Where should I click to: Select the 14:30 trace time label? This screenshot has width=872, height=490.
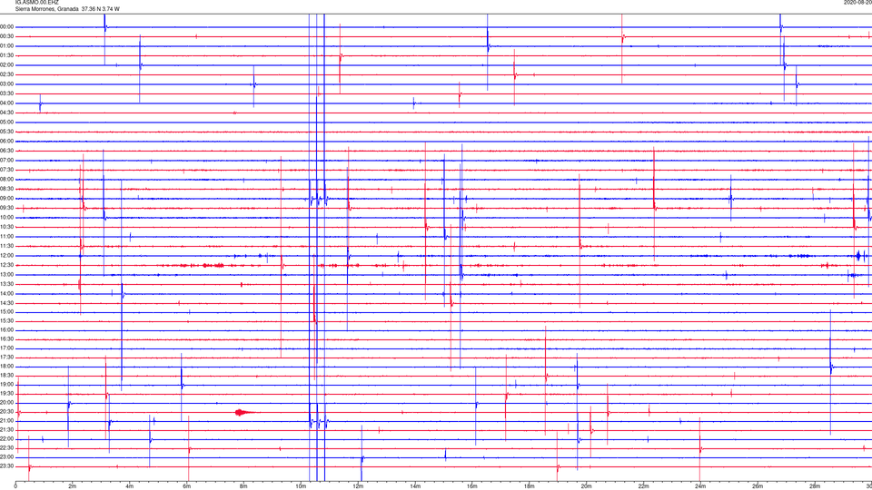tap(7, 303)
